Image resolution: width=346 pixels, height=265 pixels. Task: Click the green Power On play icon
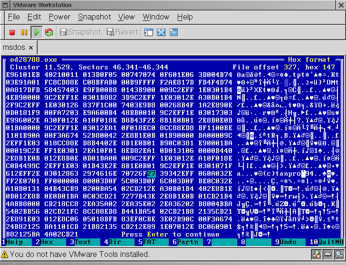click(37, 32)
